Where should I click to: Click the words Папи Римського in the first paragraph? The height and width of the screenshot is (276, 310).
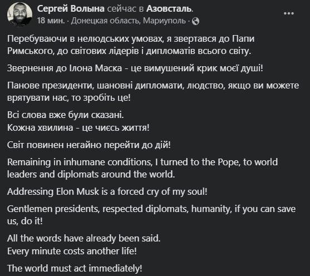click(x=131, y=45)
